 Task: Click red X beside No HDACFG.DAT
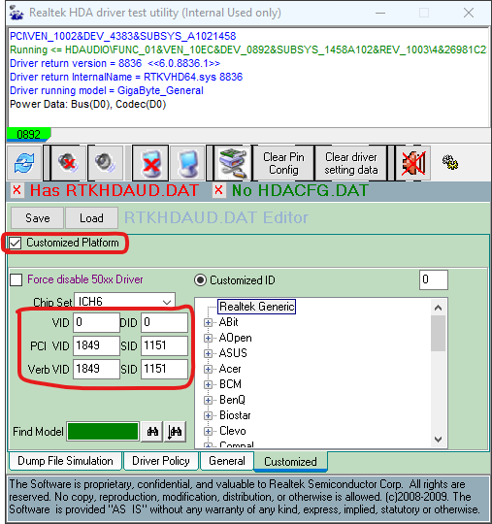(x=218, y=190)
